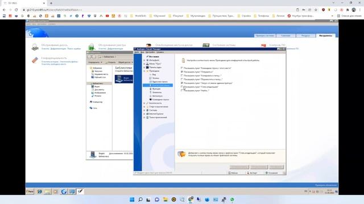Open Tweak Manager icon on inner taskbar

pos(80,192)
